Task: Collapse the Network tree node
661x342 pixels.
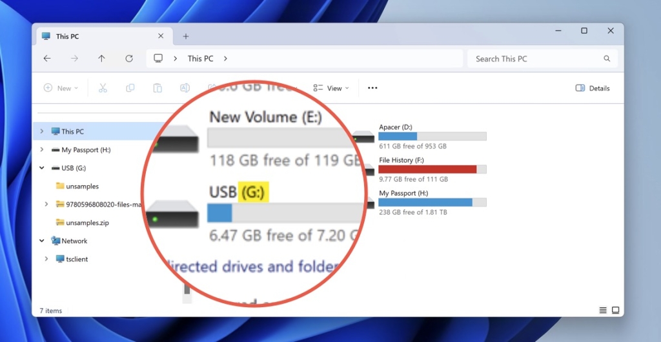Action: [42, 241]
